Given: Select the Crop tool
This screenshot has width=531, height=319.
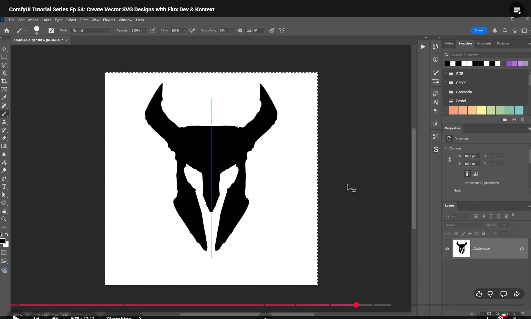Looking at the screenshot, I should [4, 81].
